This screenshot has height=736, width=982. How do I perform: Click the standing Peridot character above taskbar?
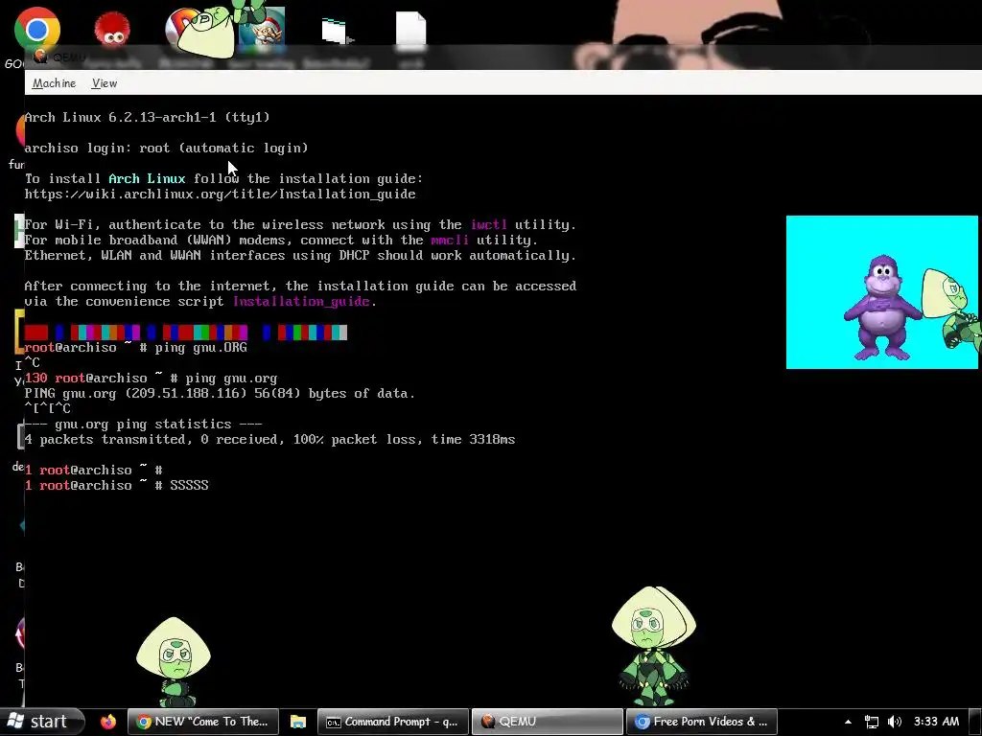(653, 647)
